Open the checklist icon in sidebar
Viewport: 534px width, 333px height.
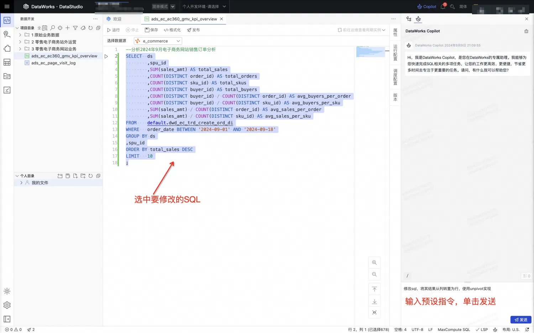pyautogui.click(x=7, y=90)
